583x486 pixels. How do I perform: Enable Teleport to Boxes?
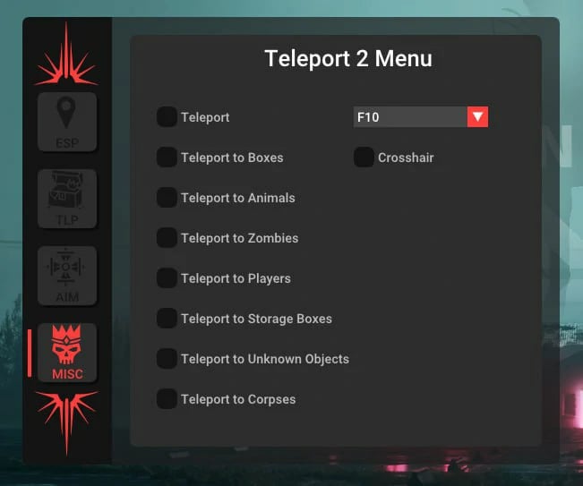tap(167, 158)
